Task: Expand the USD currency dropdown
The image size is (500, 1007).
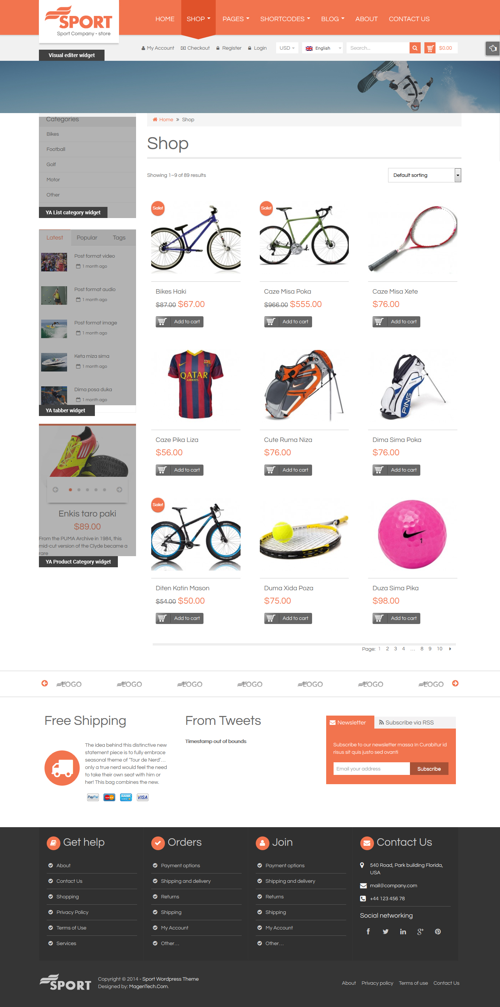Action: point(287,48)
